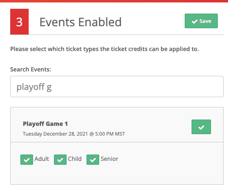Click the Search Events label
Screen dimensions: 228x191
(31, 69)
